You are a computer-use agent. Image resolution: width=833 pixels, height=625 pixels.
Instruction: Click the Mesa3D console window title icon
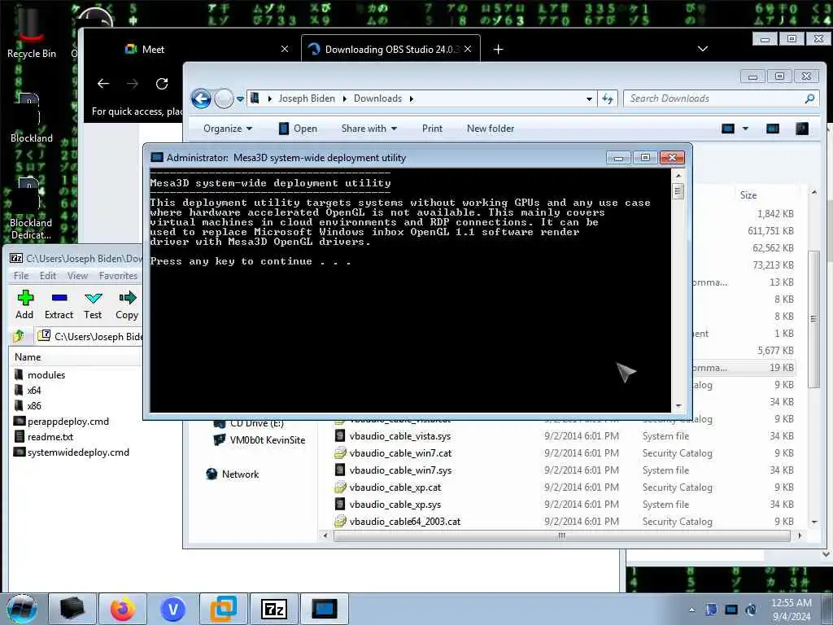click(157, 157)
